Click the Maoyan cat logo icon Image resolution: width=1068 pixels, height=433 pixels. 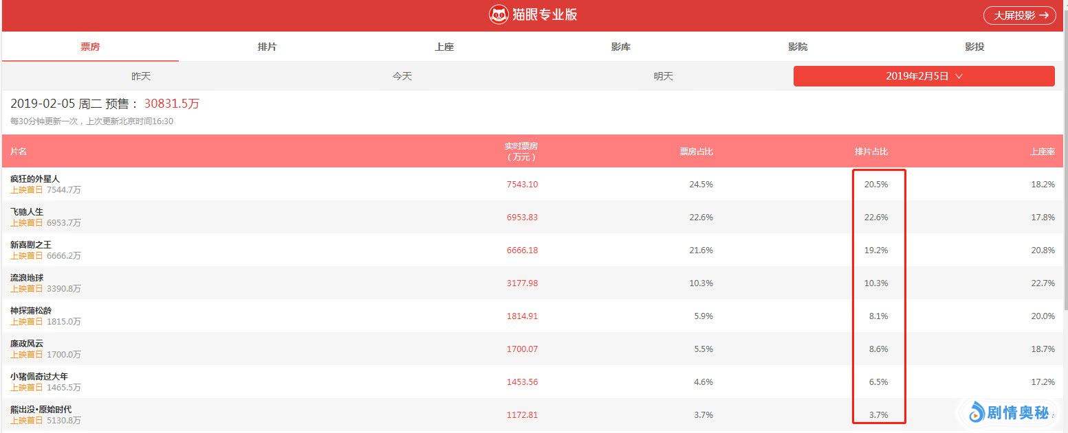coord(499,15)
